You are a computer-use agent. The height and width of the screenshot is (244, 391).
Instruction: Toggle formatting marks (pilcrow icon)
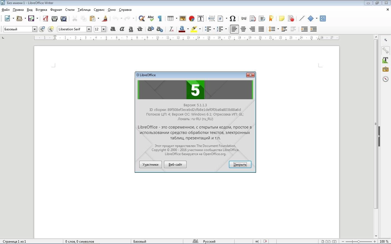(x=160, y=18)
